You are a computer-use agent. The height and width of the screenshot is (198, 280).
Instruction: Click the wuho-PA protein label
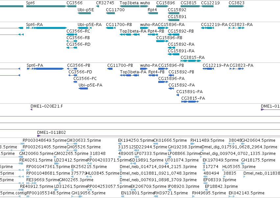(x=149, y=65)
